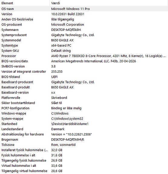Select the Sikker bootstarttilstand row
The height and width of the screenshot is (174, 168).
coord(84,103)
